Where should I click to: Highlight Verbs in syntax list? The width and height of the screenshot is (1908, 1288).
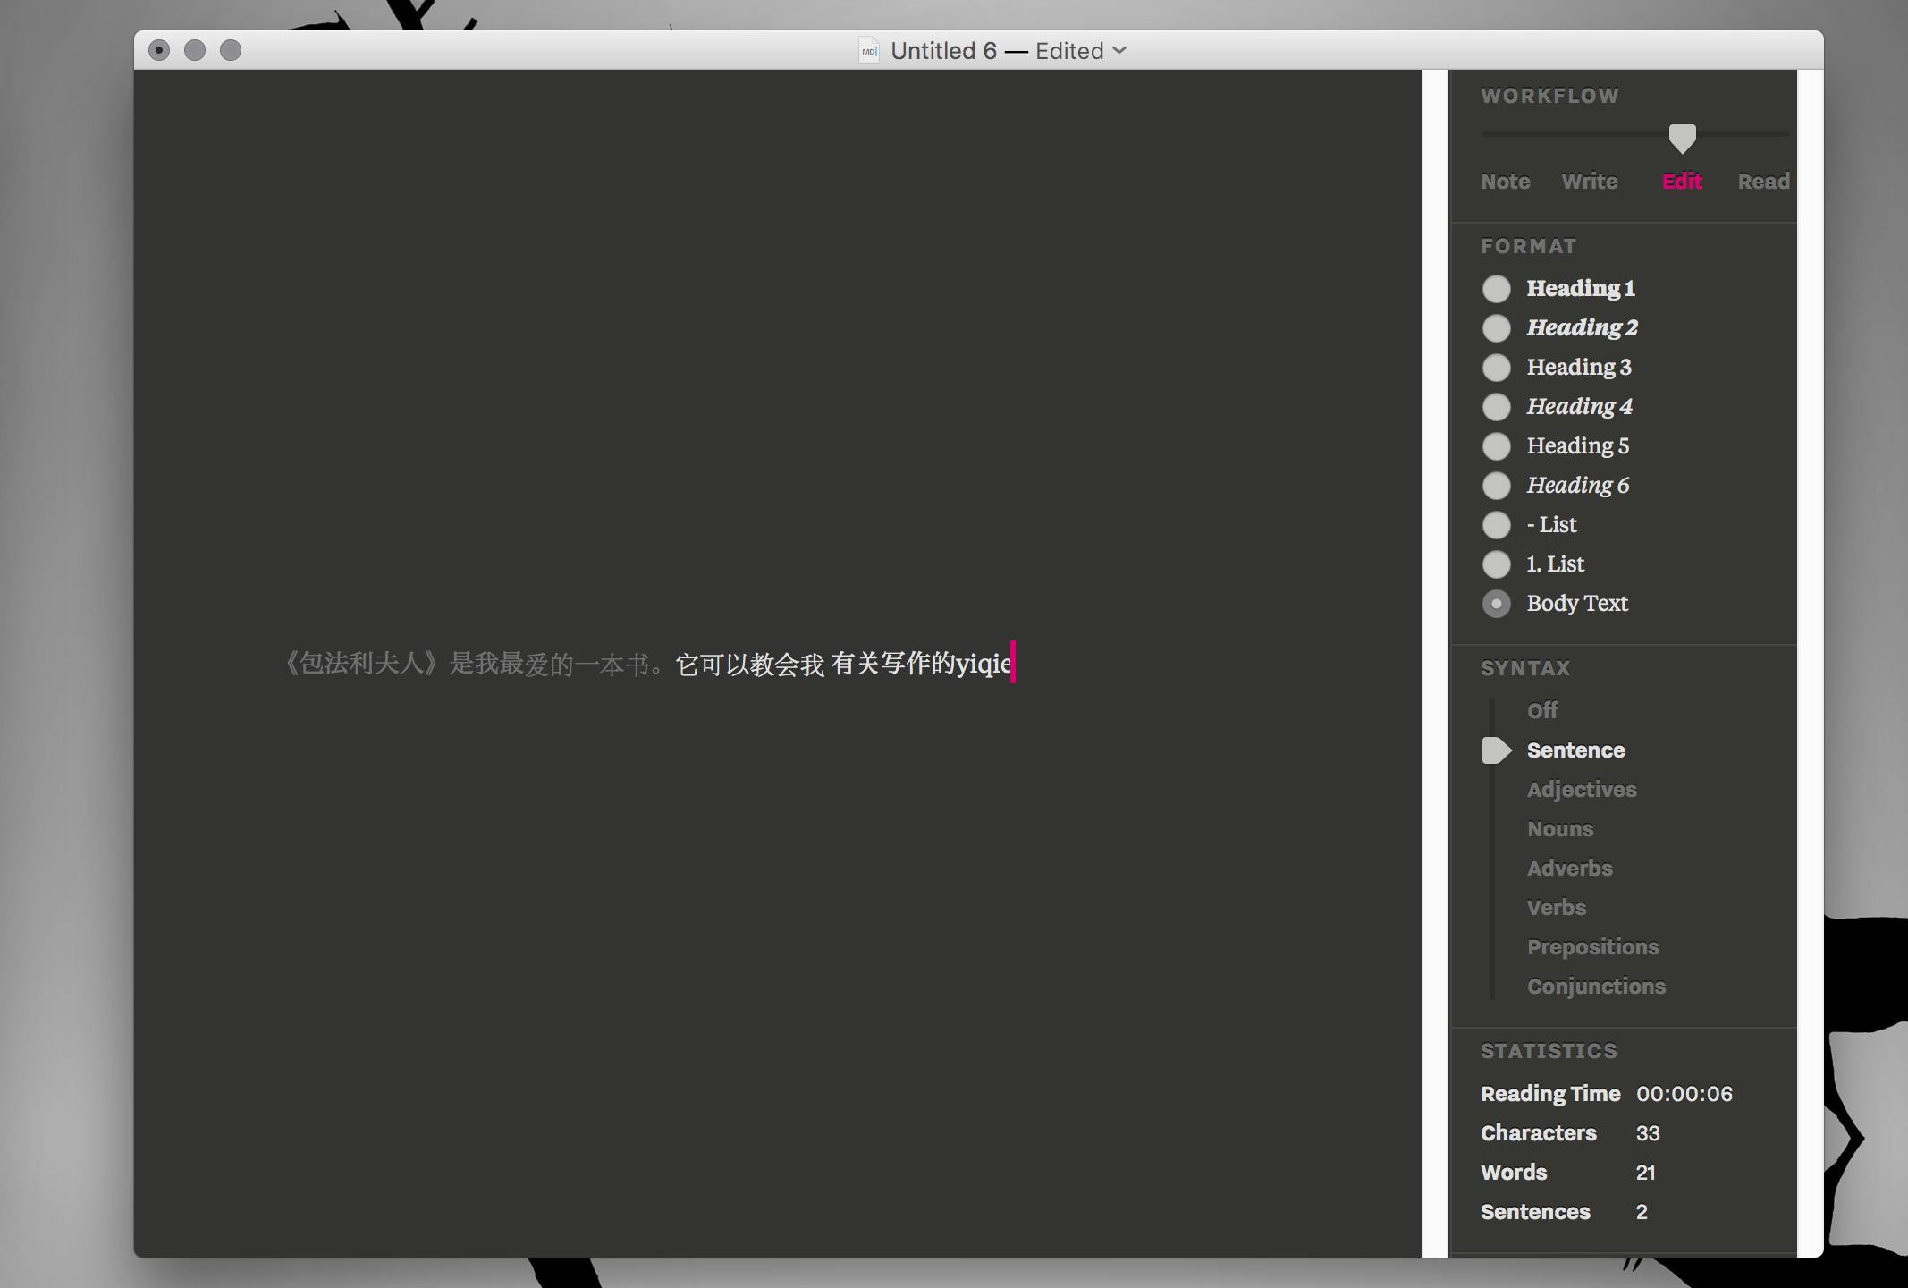[1556, 908]
